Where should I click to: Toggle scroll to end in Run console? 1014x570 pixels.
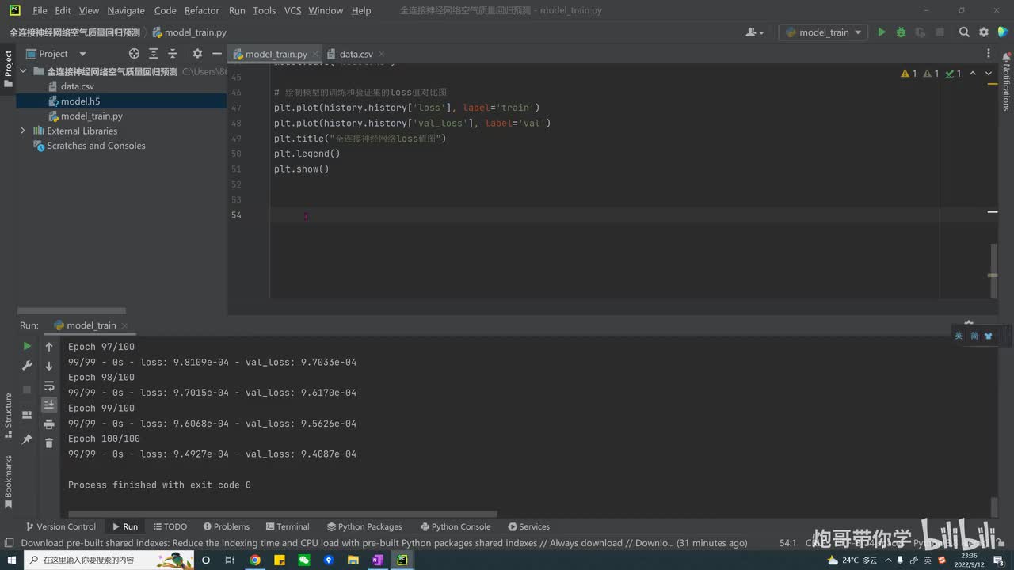[49, 405]
